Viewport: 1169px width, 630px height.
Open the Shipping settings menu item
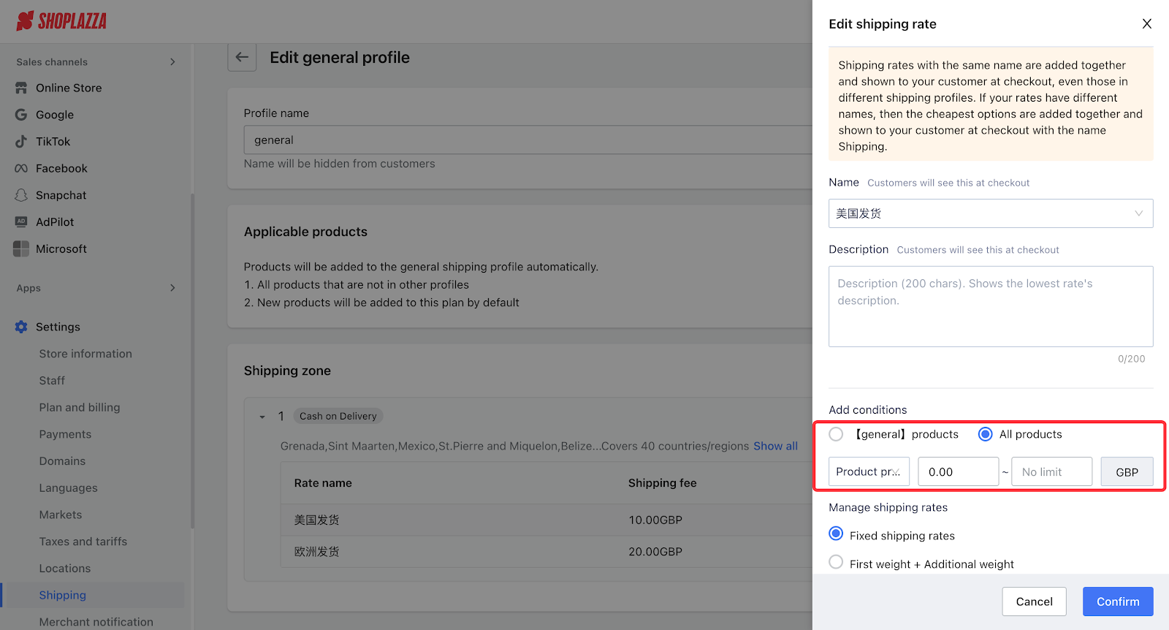(x=63, y=595)
